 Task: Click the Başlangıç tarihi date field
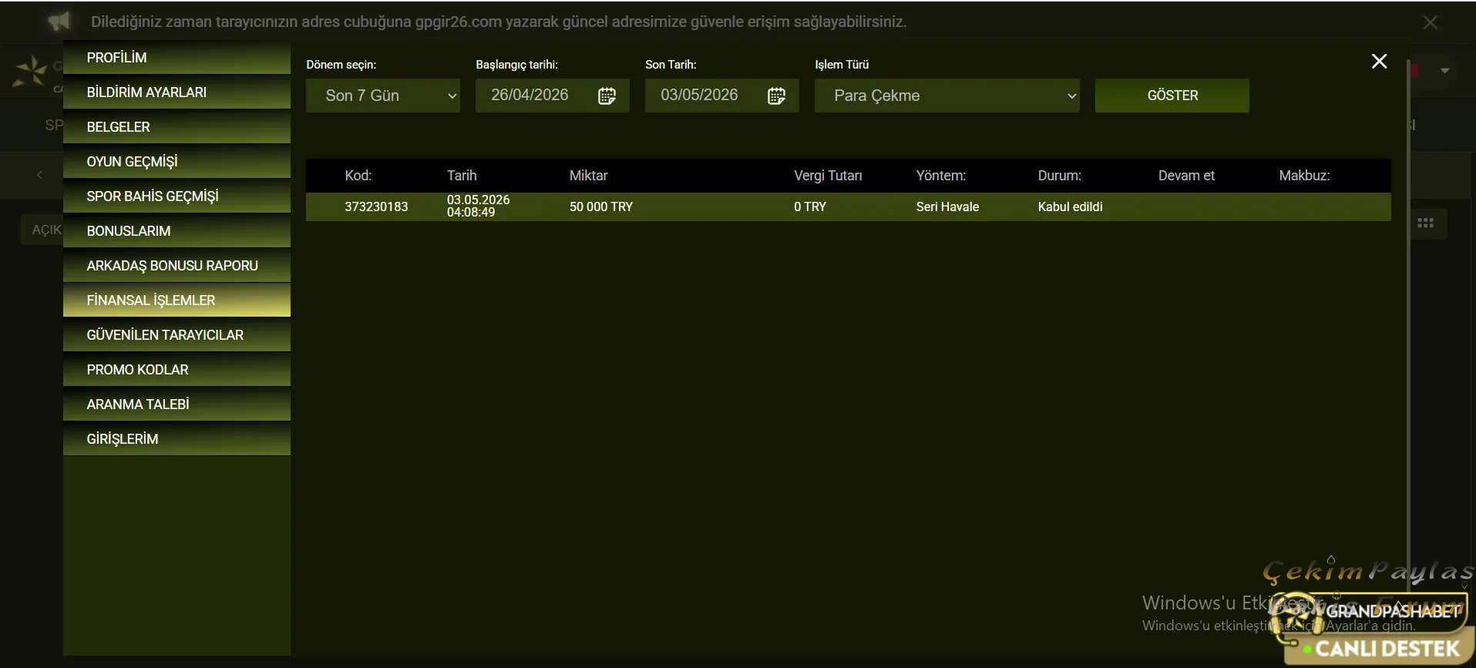coord(553,96)
